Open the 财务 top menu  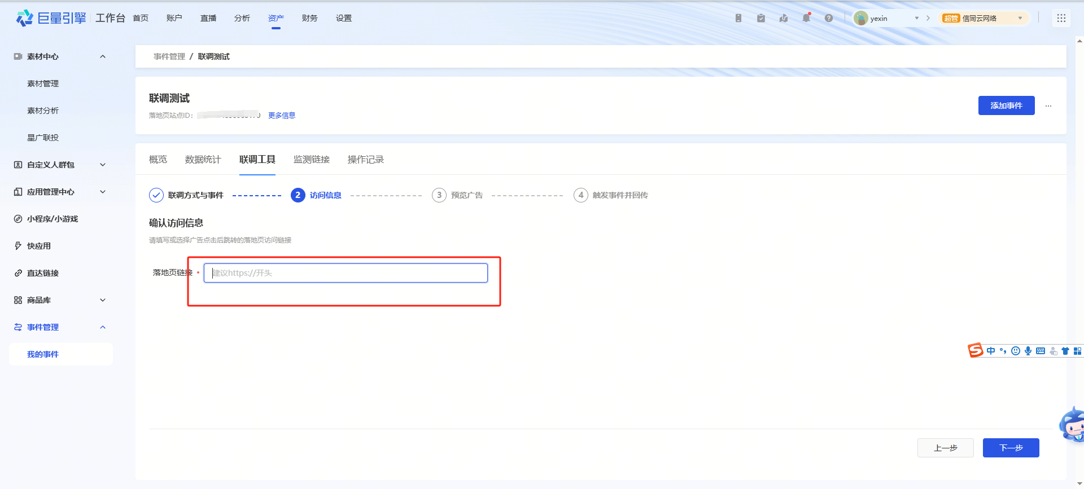click(309, 18)
